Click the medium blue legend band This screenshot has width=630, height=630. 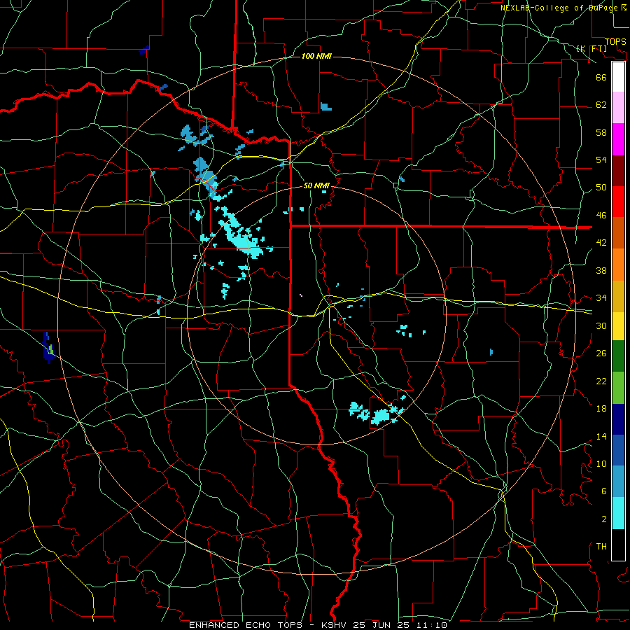point(618,450)
